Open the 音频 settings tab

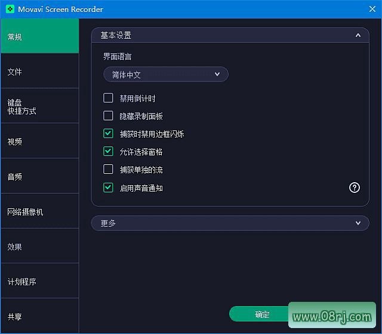40,176
